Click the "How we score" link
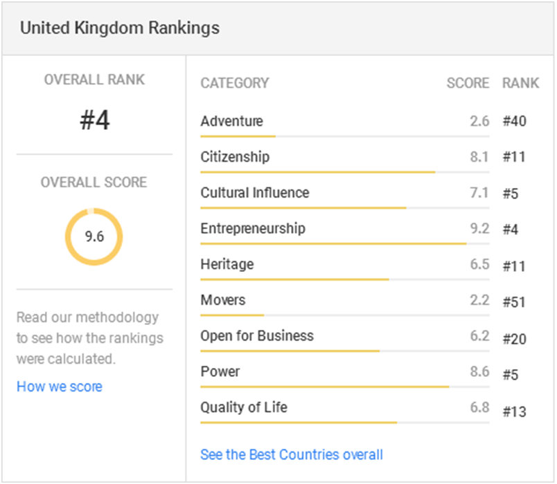This screenshot has height=484, width=557. 60,387
